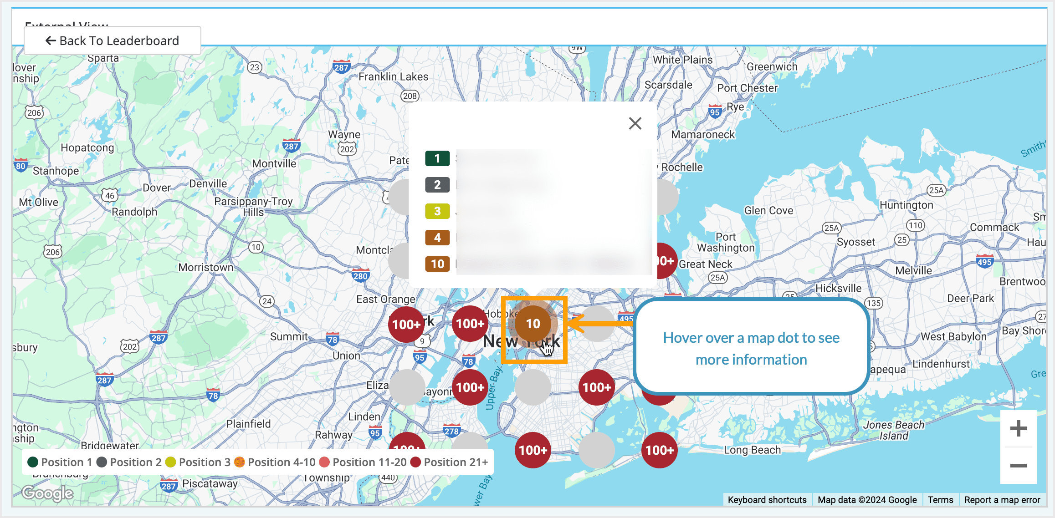Click the 100+ marker near Elizabeth
Image resolution: width=1055 pixels, height=518 pixels.
pos(470,387)
